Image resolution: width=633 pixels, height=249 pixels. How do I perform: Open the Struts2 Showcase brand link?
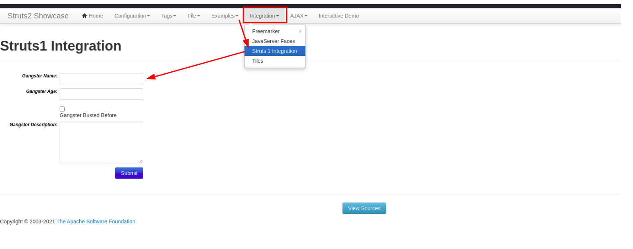38,16
